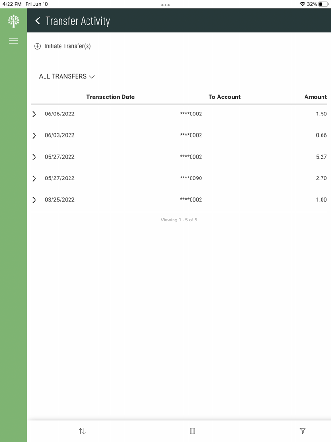The image size is (331, 442).
Task: Open the sort arrows icon in bottom bar
Action: 82,431
